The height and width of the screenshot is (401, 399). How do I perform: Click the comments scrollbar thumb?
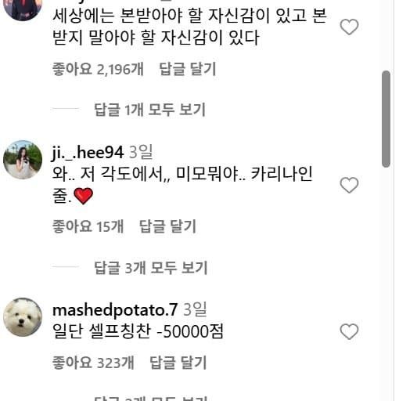[x=386, y=119]
